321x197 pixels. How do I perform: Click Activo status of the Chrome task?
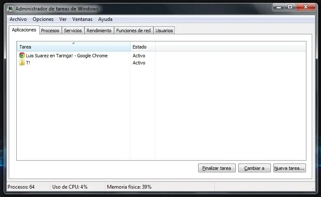point(139,56)
